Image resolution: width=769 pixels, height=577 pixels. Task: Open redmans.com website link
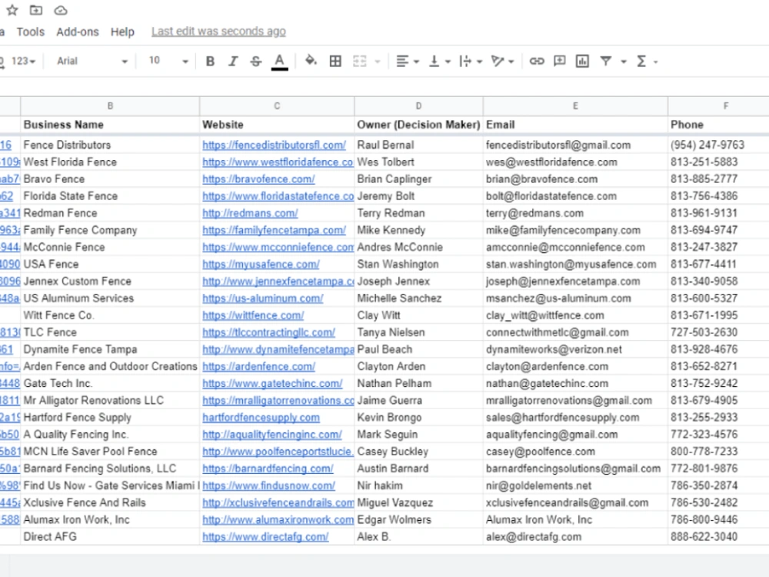pos(250,213)
